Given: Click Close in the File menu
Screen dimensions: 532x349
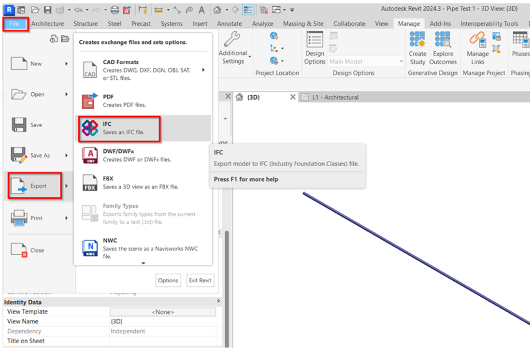Looking at the screenshot, I should [38, 250].
